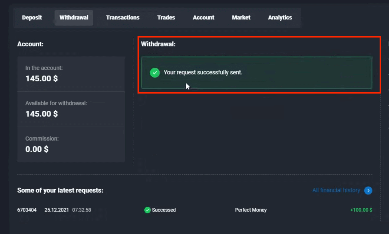The width and height of the screenshot is (389, 234).
Task: Click the Commission 0.00 $ value
Action: pos(37,149)
